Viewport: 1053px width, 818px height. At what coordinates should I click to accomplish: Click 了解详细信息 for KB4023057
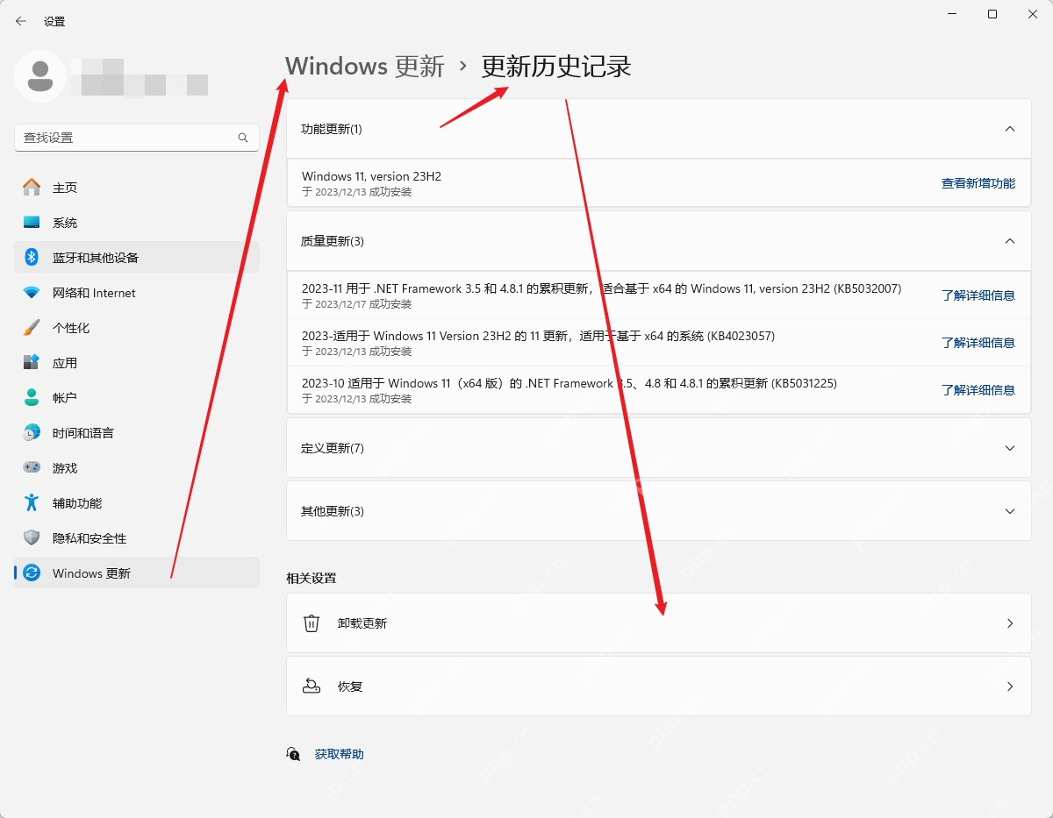978,343
